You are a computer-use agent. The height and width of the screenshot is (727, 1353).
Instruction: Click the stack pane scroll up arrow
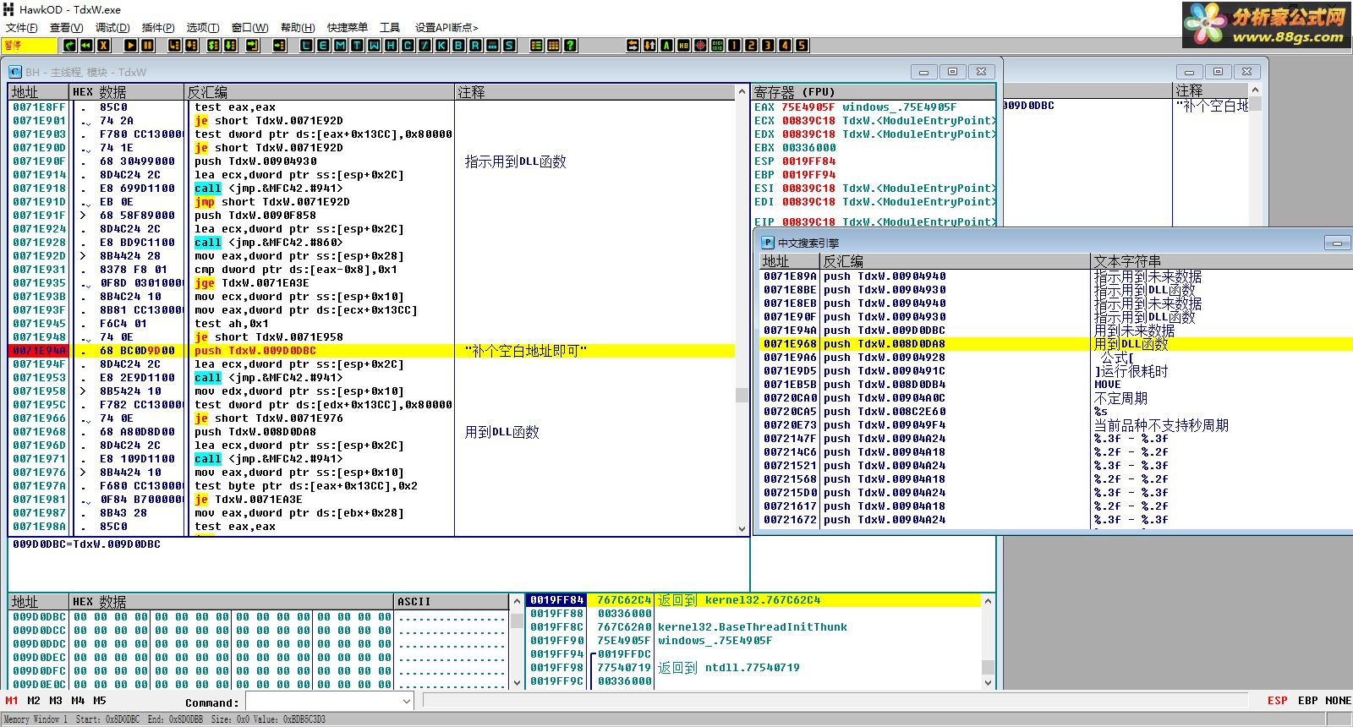pyautogui.click(x=988, y=601)
